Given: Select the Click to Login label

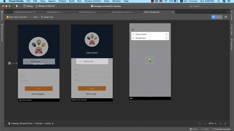Looking at the screenshot, I should tap(91, 94).
